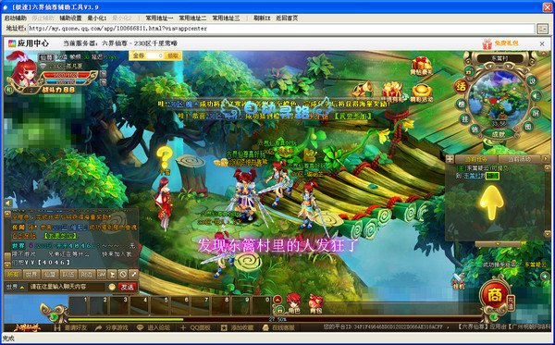Click 返回首页 in the toolbar
The height and width of the screenshot is (345, 555).
[x=287, y=18]
